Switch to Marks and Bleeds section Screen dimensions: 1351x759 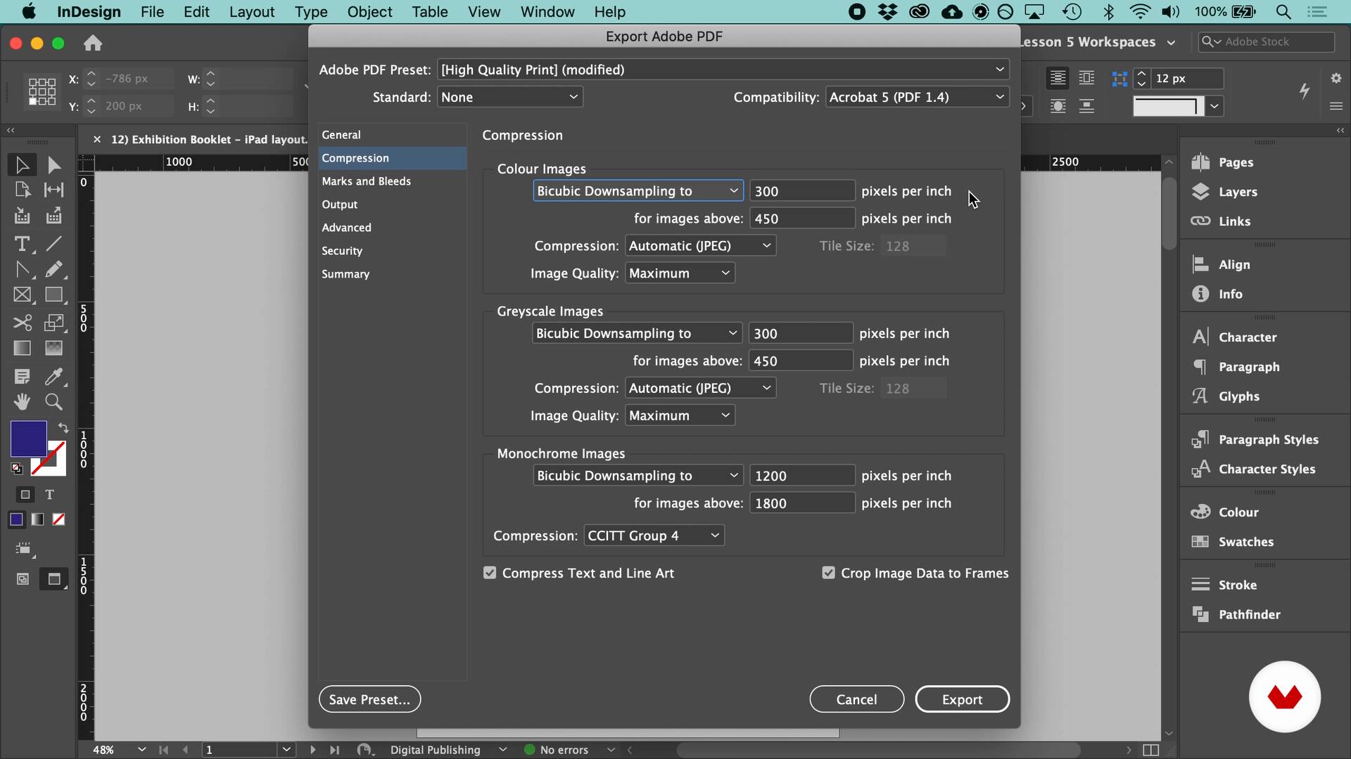(x=392, y=181)
